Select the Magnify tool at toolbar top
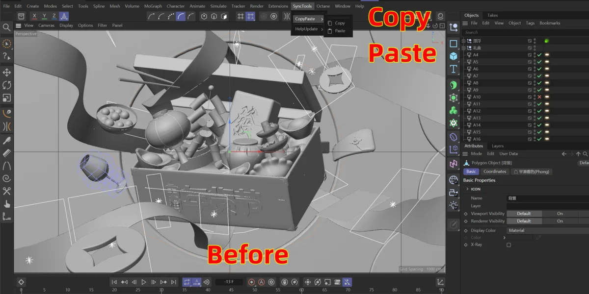Viewport: 589px width, 294px height. point(7,27)
